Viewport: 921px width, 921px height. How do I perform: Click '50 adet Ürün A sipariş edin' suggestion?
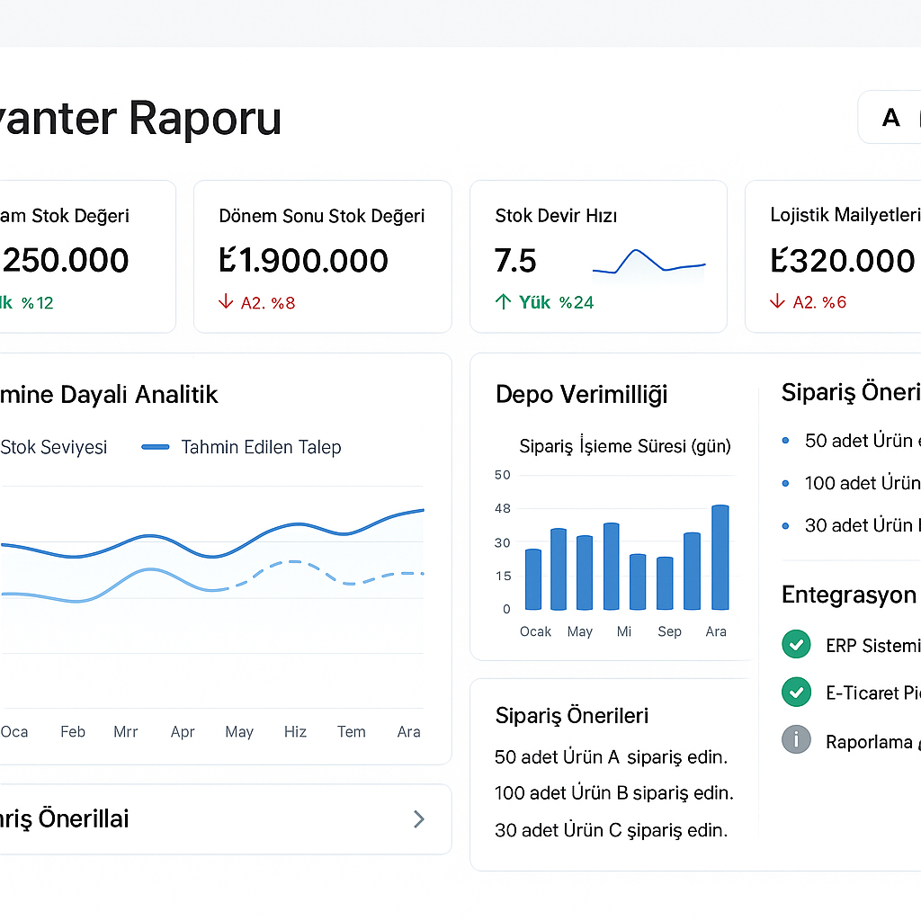tap(611, 757)
